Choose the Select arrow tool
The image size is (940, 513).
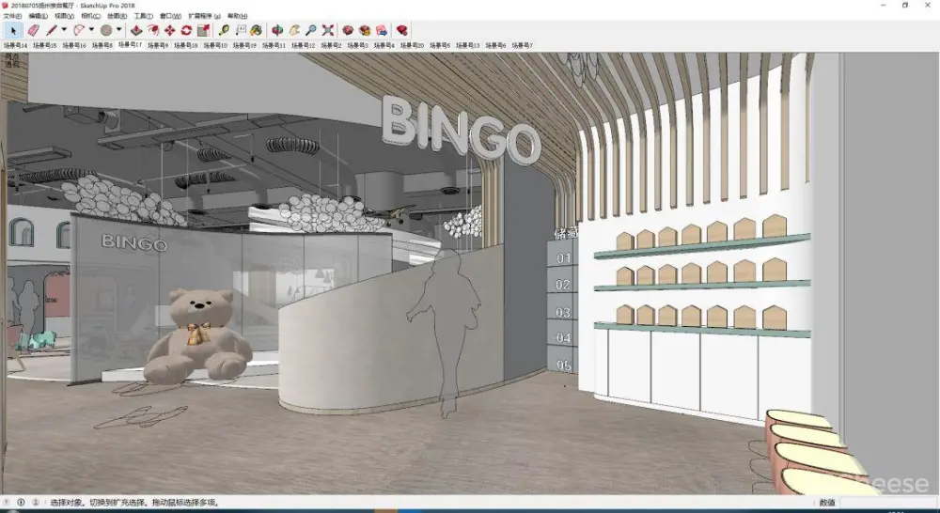(x=14, y=30)
